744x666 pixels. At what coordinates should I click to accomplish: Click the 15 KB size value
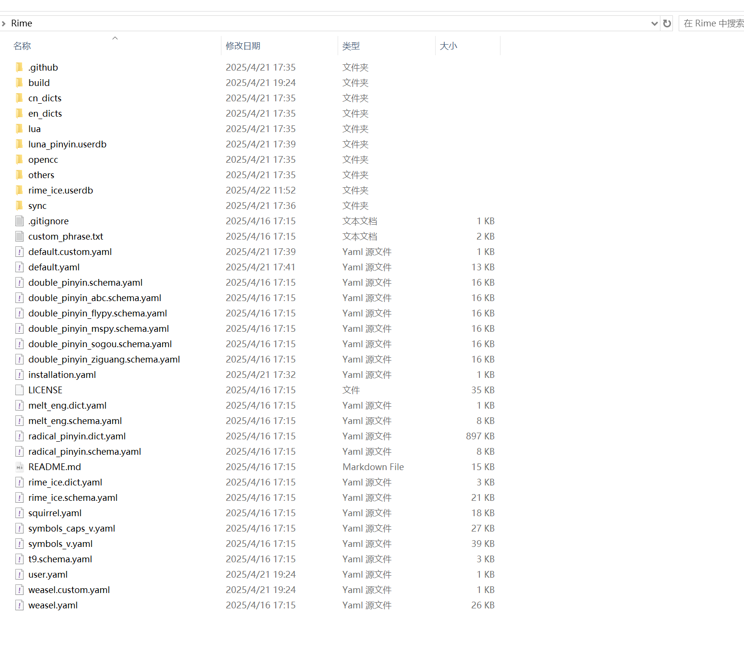click(x=483, y=467)
